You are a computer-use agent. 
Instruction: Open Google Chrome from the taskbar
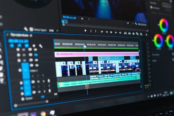[43, 113]
